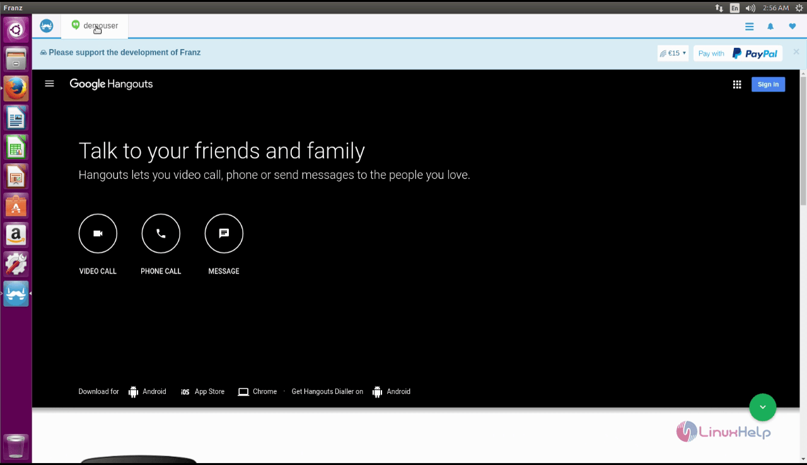
Task: Open Ubuntu Software Center launcher icon
Action: pyautogui.click(x=16, y=206)
